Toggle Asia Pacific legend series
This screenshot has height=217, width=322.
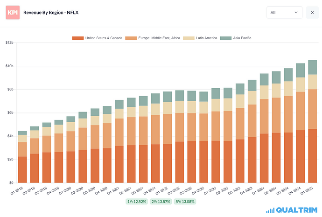tap(236, 38)
